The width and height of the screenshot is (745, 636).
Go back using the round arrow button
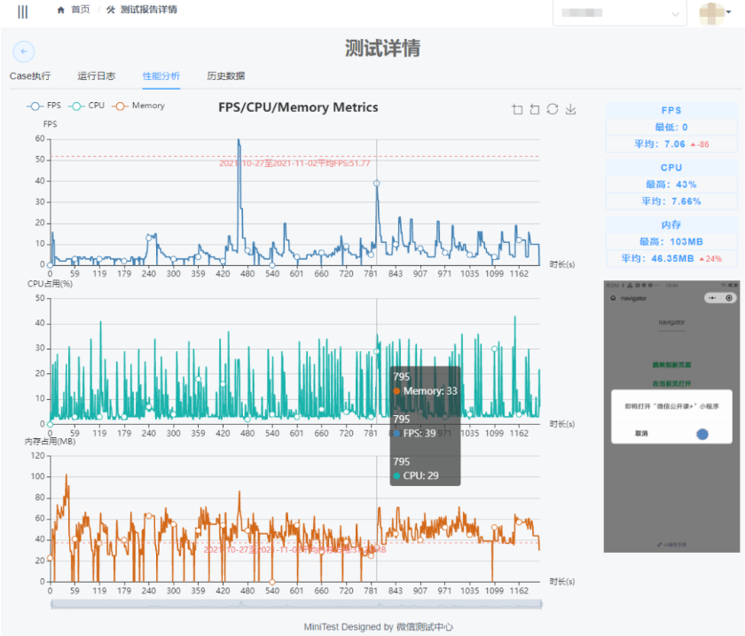24,51
